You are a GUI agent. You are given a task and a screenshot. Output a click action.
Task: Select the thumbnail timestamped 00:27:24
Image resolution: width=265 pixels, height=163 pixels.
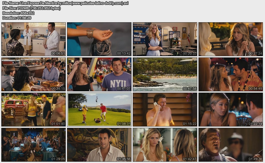(x=231, y=39)
